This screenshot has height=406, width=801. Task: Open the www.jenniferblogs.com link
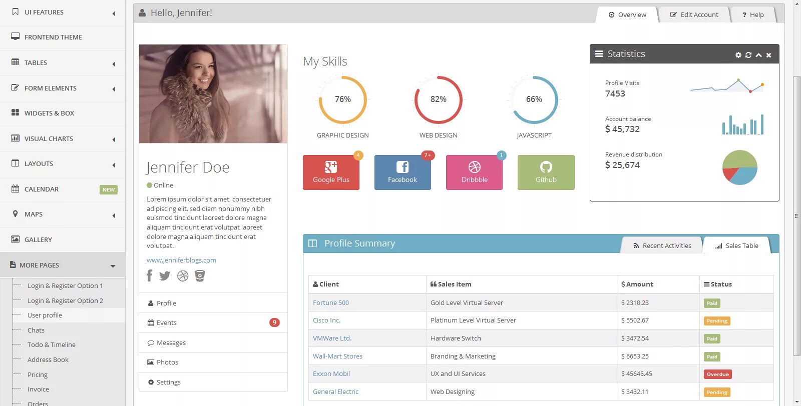point(181,260)
